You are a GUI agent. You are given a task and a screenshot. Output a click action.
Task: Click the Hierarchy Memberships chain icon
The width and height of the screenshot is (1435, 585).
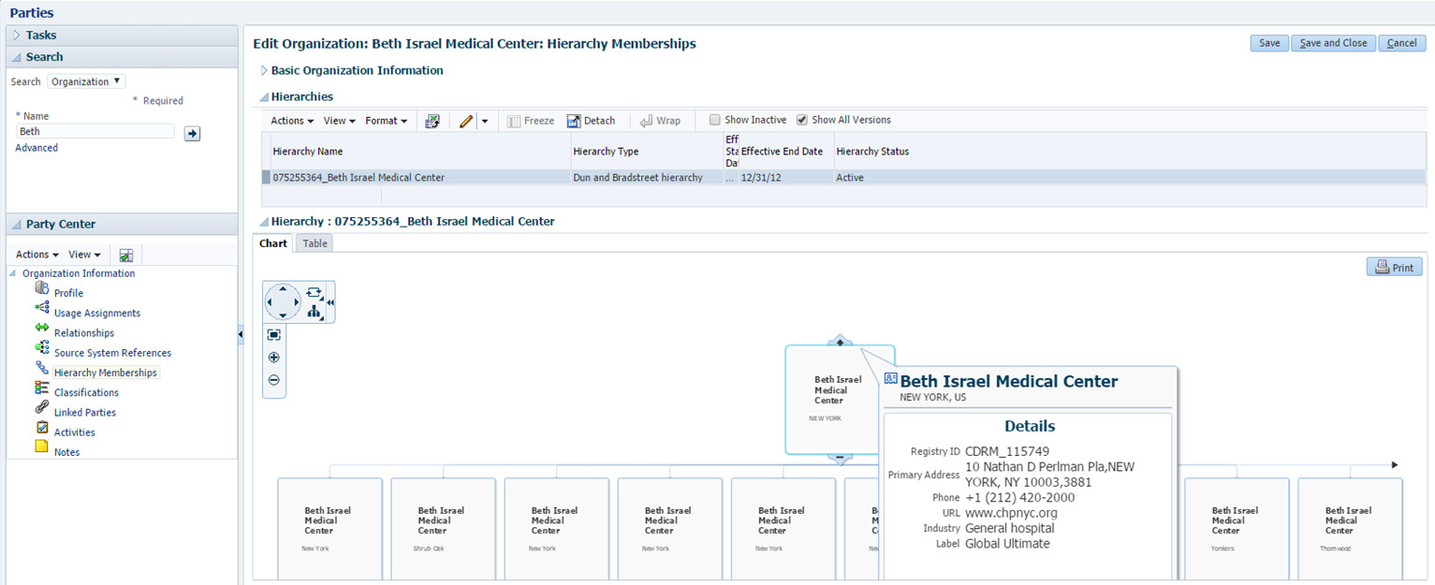(41, 368)
